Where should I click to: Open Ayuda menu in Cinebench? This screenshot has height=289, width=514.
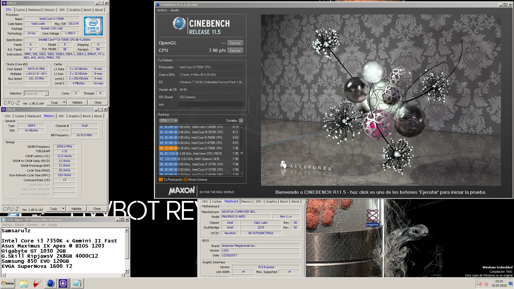[x=175, y=10]
